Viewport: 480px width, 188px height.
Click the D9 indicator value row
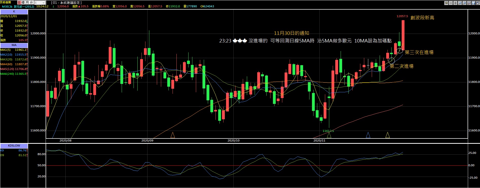tap(14, 155)
